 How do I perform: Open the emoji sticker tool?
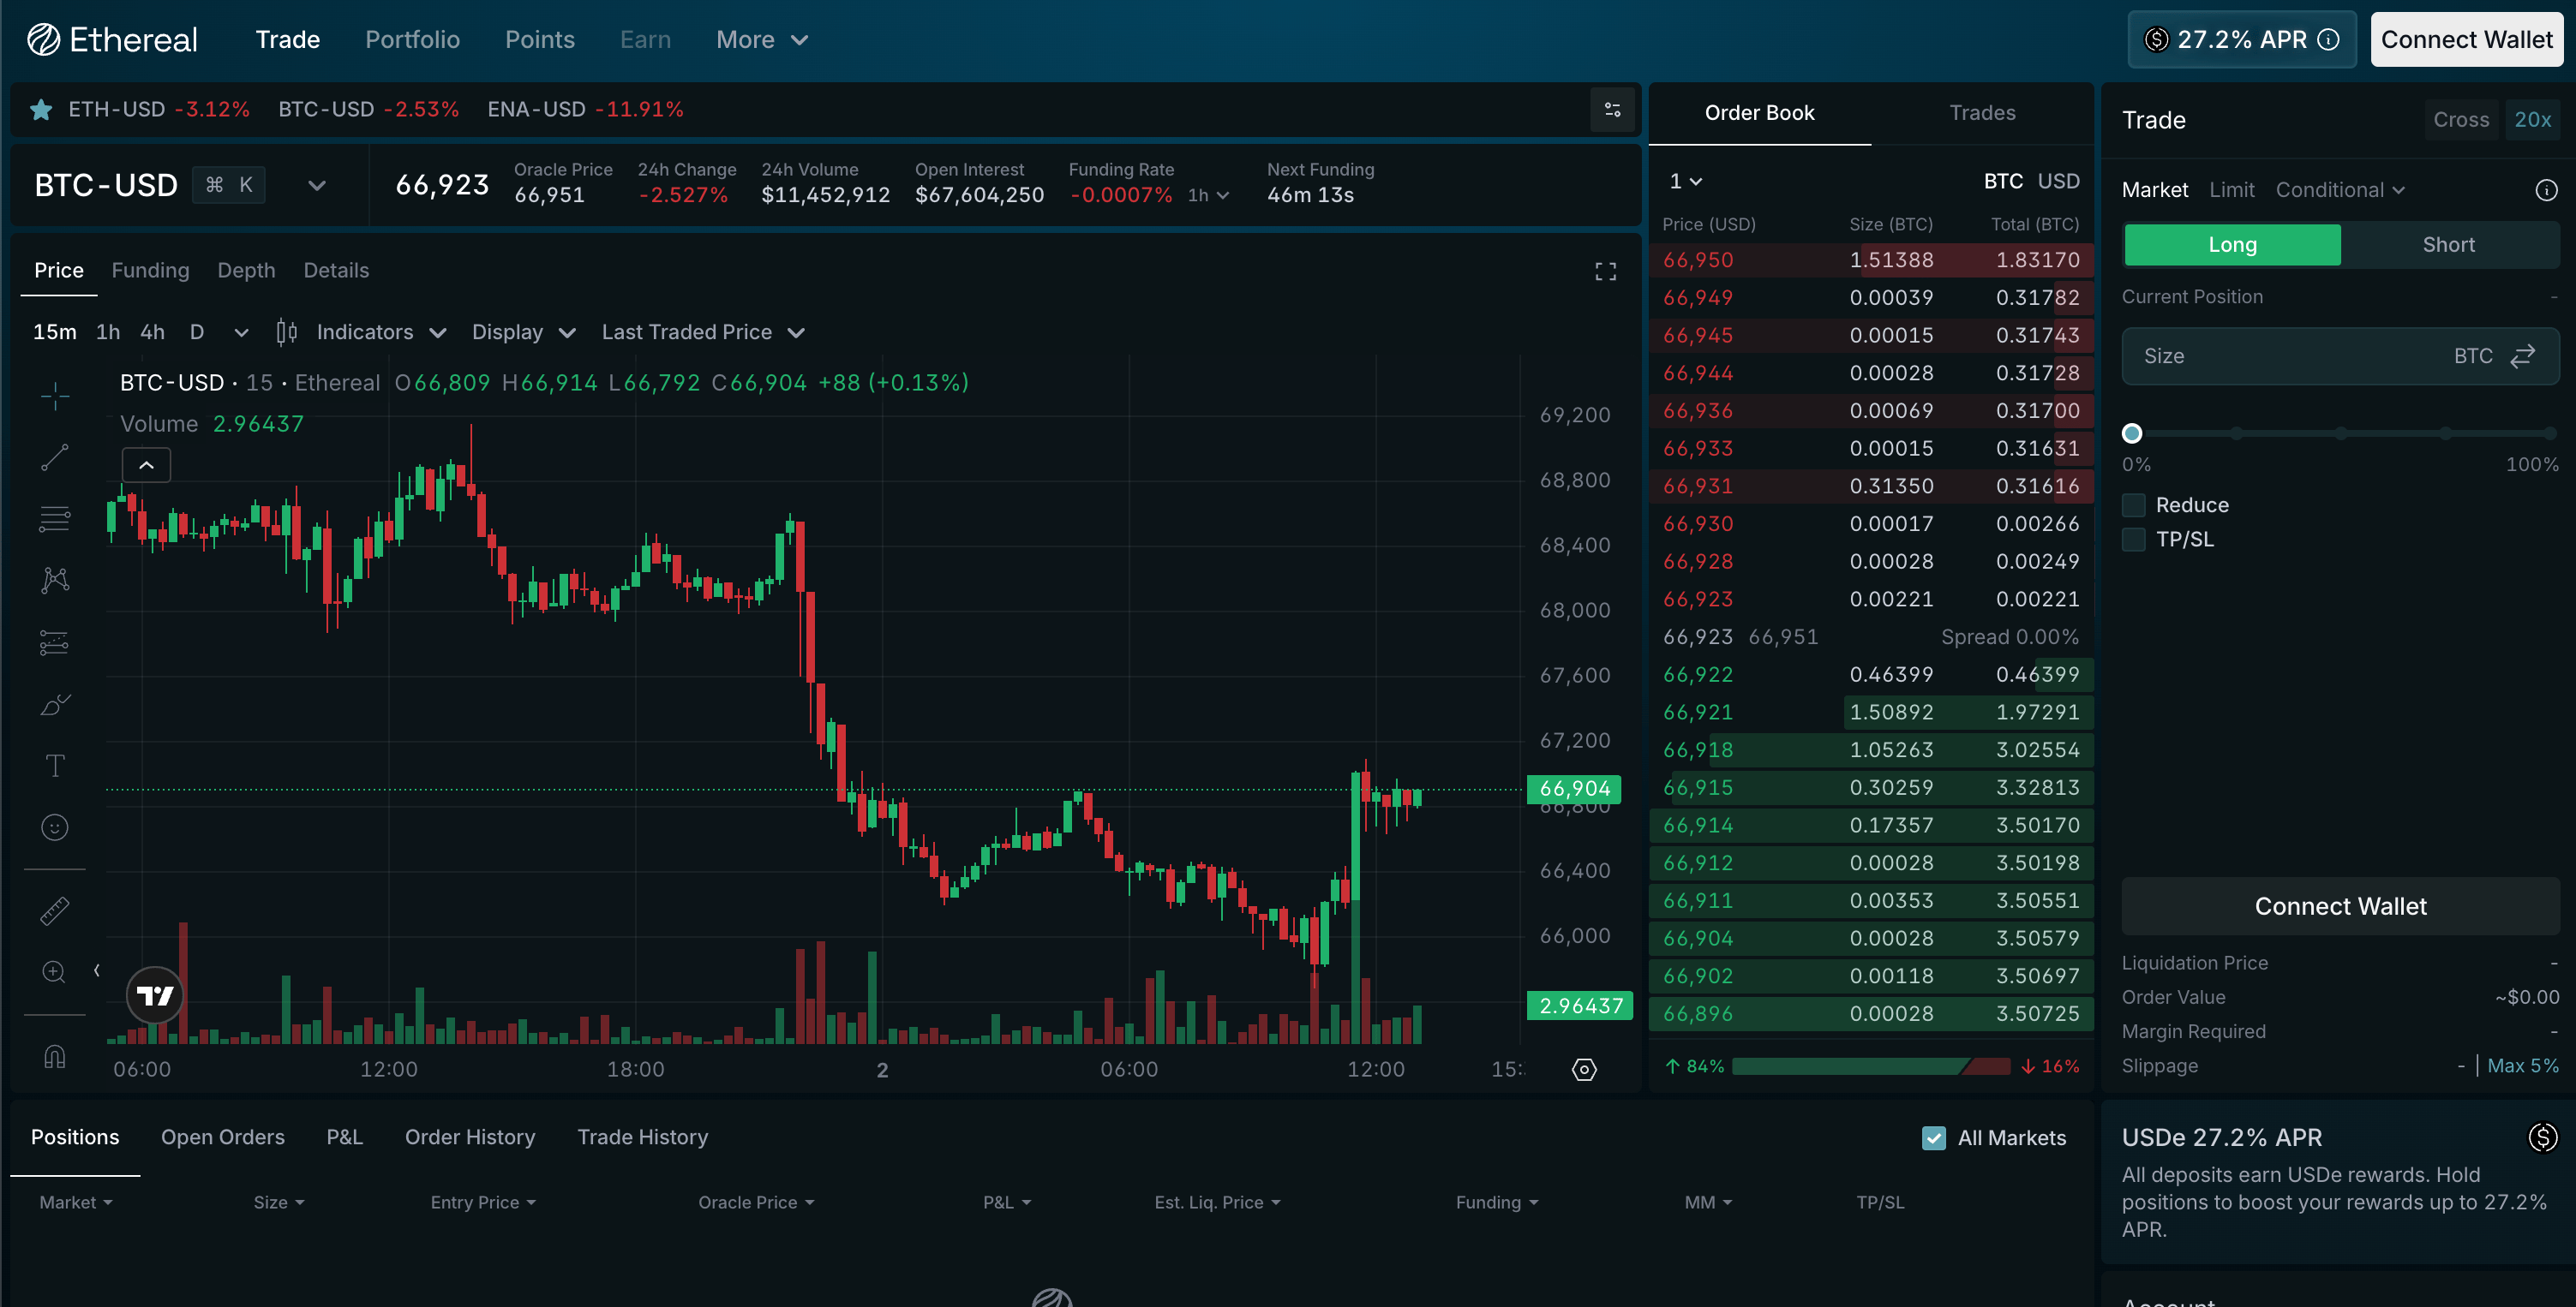pyautogui.click(x=55, y=827)
